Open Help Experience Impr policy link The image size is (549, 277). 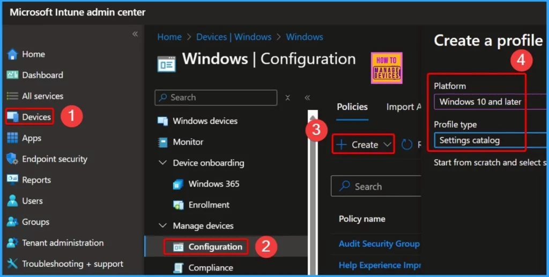click(x=380, y=265)
